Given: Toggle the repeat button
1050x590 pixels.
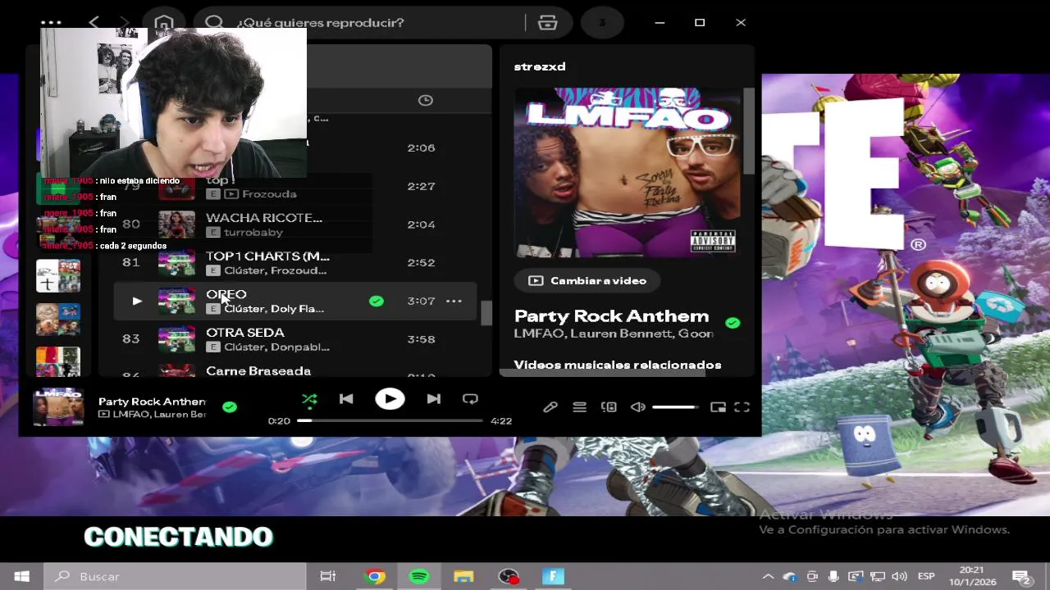Looking at the screenshot, I should [x=470, y=399].
